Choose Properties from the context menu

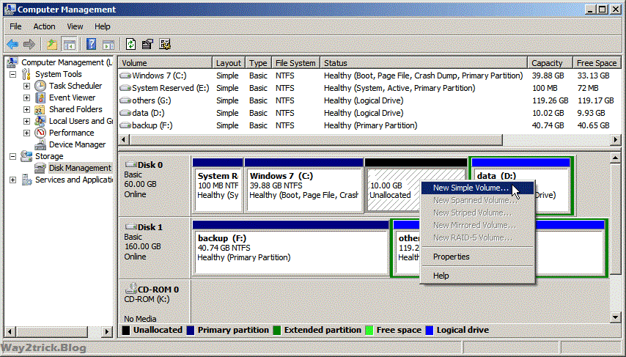click(477, 257)
